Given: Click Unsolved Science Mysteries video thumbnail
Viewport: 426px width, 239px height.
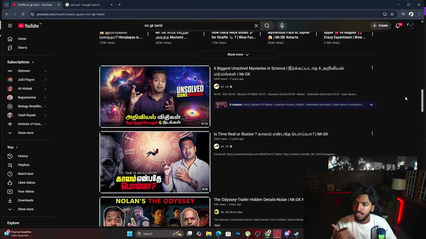Looking at the screenshot, I should [x=155, y=97].
